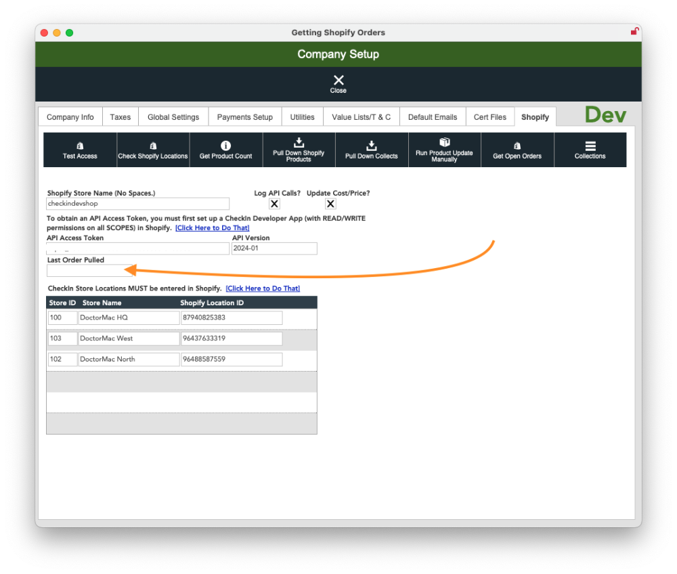Enable the Log API Calls checkbox
This screenshot has width=677, height=574.
(274, 204)
